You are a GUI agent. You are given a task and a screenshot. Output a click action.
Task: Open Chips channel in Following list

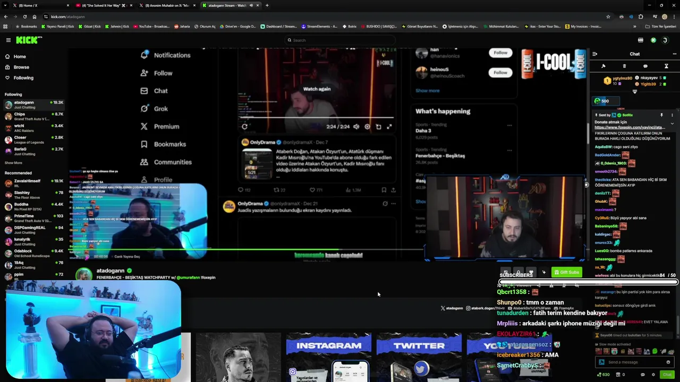(34, 116)
